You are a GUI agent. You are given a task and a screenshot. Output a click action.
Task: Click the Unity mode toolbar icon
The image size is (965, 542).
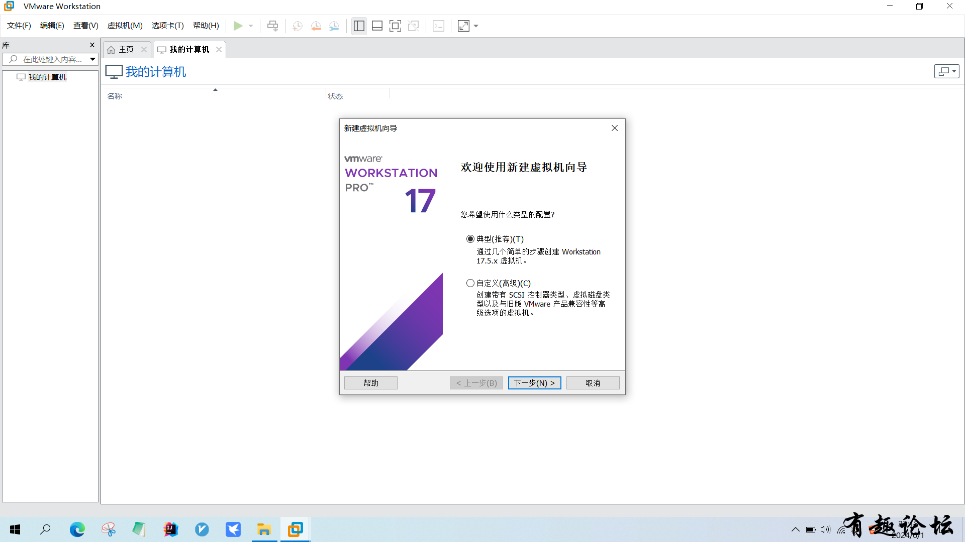(x=414, y=26)
